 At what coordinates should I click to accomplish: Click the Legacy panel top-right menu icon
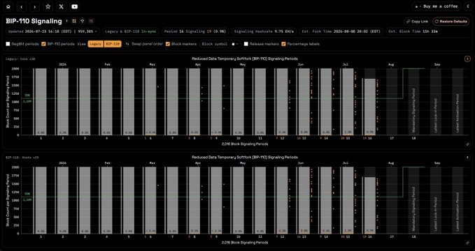[x=467, y=59]
